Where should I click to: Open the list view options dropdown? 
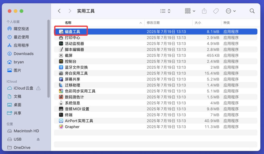165,11
